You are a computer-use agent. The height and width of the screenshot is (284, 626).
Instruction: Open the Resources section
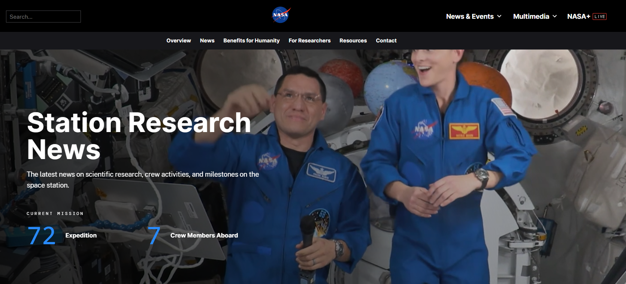(x=353, y=41)
